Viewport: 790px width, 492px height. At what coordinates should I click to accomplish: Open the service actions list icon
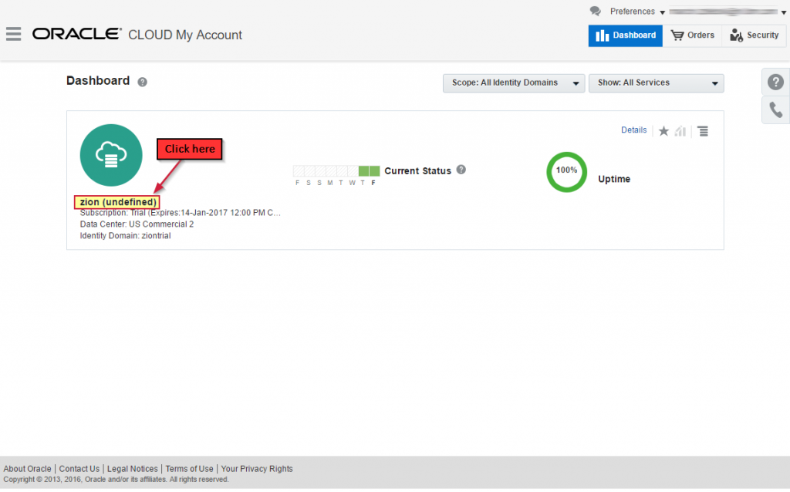[703, 130]
